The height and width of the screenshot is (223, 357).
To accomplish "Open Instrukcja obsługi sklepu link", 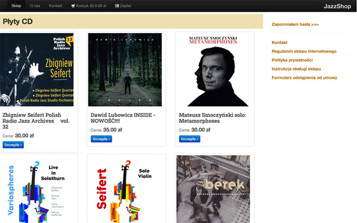I will 296,69.
